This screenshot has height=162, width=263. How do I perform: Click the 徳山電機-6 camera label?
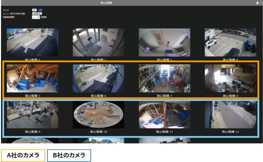(x=98, y=96)
